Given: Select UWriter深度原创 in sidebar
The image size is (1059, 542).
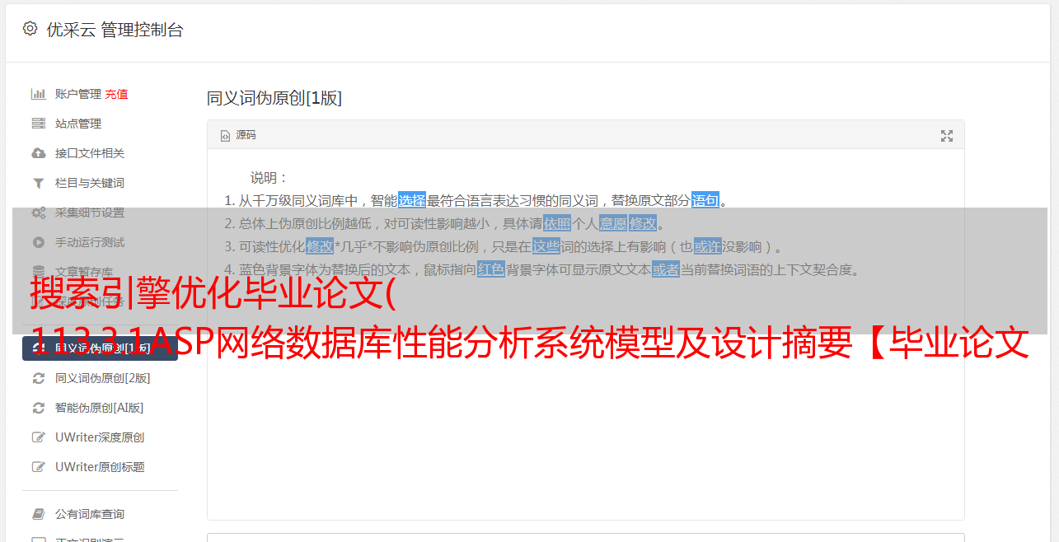Looking at the screenshot, I should [100, 437].
